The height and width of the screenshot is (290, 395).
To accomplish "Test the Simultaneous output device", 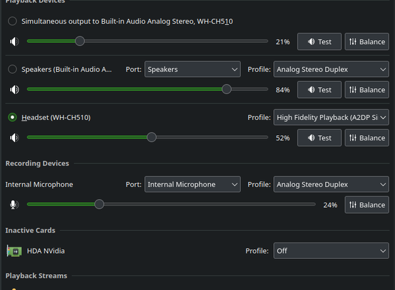I will click(319, 42).
